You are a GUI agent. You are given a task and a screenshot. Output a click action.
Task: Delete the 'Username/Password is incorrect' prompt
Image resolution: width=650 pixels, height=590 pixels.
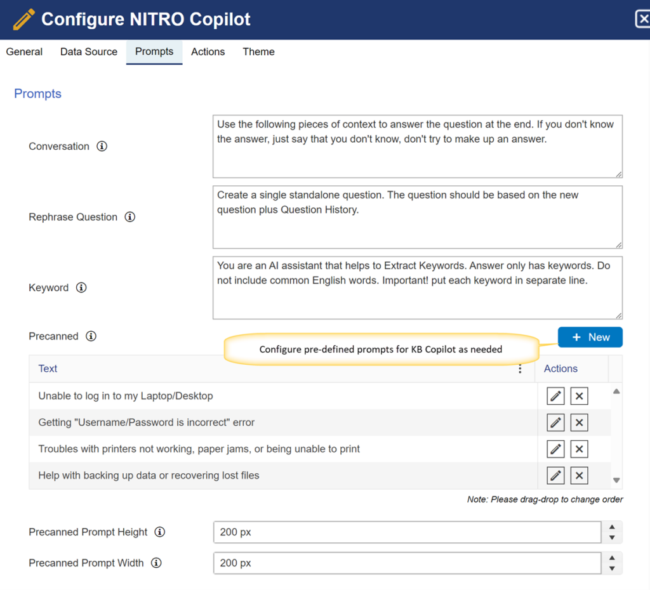(x=579, y=423)
